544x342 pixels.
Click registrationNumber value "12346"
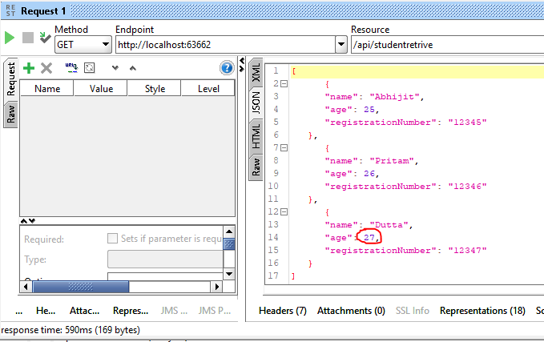pos(467,187)
